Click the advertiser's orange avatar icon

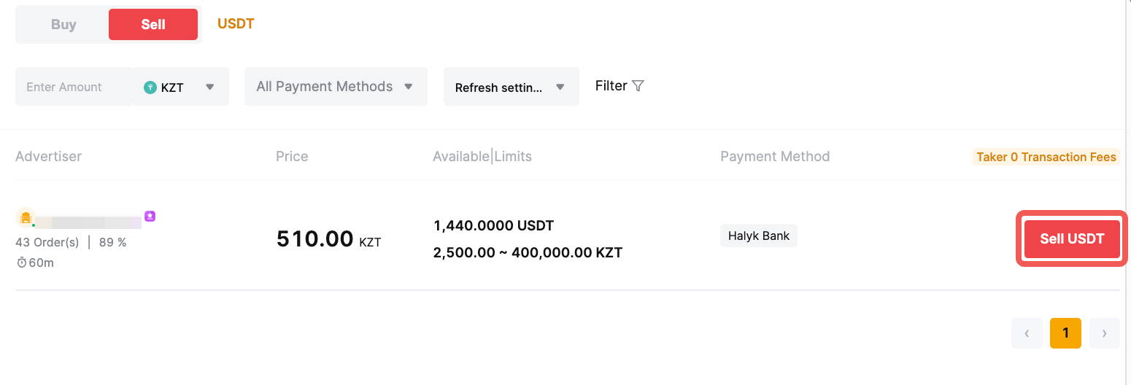[x=26, y=217]
